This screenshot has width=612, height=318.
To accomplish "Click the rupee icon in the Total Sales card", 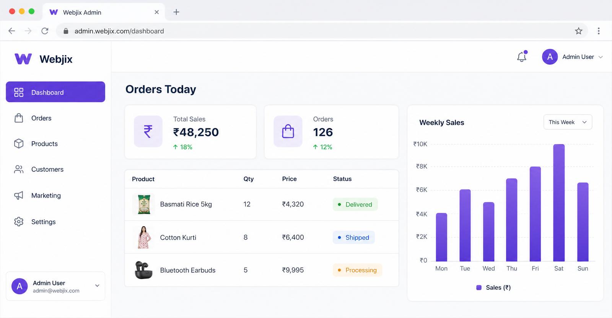I will pos(148,131).
